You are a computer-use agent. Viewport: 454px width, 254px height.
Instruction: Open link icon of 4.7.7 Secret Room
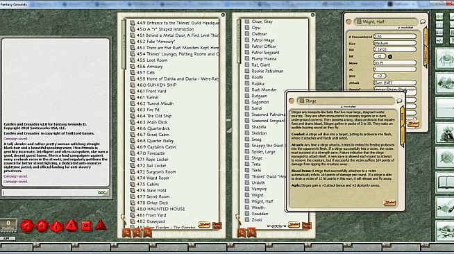coord(133,196)
